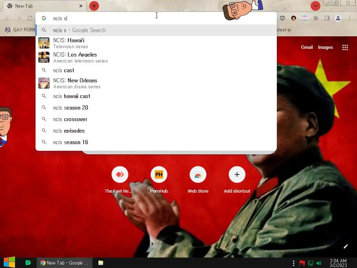
Task: Go back with the back arrow
Action: coord(8,18)
